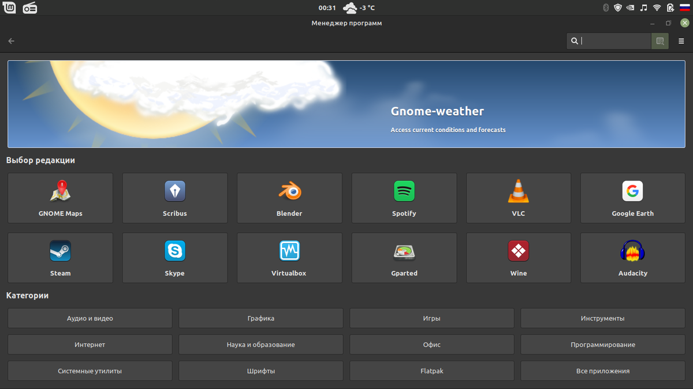Image resolution: width=693 pixels, height=389 pixels.
Task: Click the radio applet icon in panel
Action: [x=29, y=7]
